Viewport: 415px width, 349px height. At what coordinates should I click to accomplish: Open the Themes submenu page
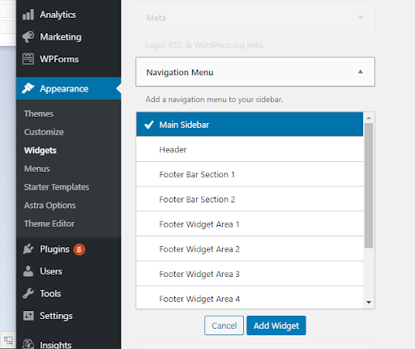[x=39, y=113]
